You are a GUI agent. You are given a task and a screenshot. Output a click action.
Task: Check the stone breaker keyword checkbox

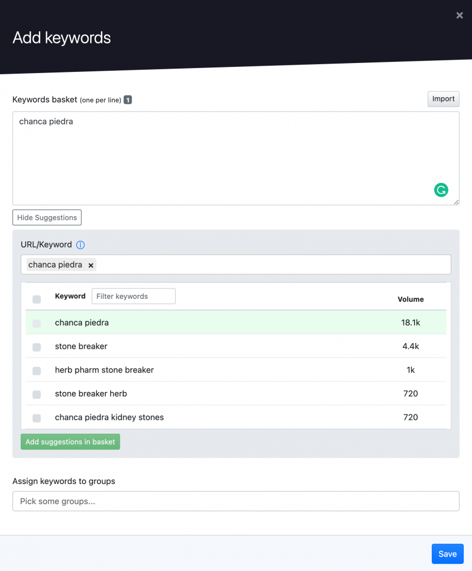pos(36,347)
